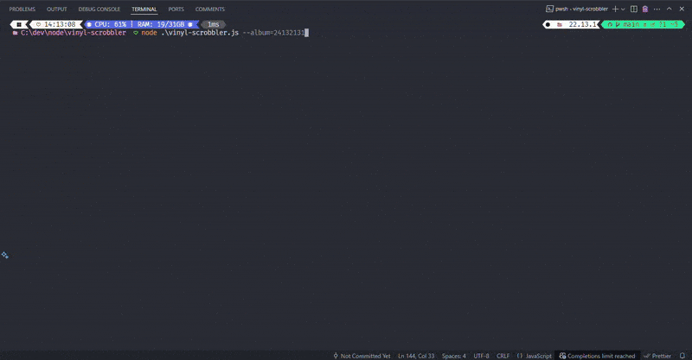
Task: Click the 1ms execution time segment
Action: click(214, 24)
